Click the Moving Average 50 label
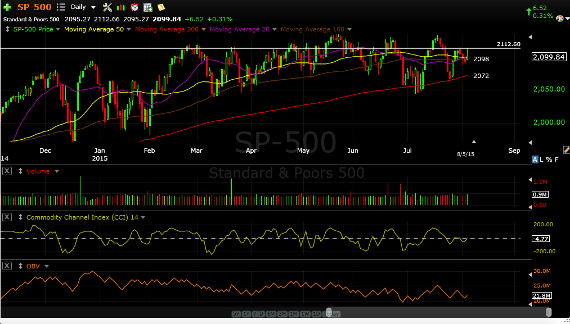Image resolution: width=570 pixels, height=324 pixels. pyautogui.click(x=94, y=29)
